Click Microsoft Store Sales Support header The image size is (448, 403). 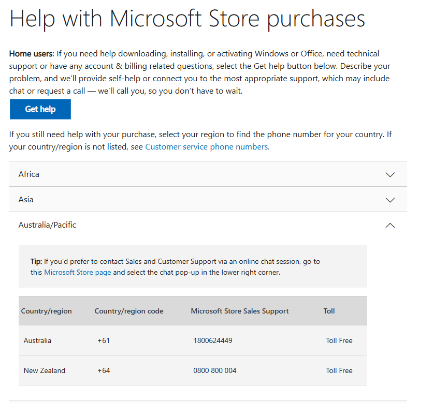click(240, 311)
